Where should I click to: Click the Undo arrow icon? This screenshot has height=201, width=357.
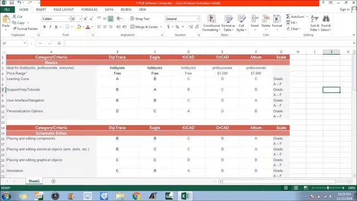[x=20, y=3]
